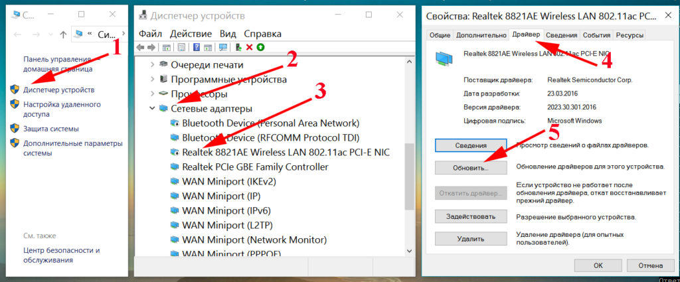Click icon of Bluetooth Device (Personal Area Network)
This screenshot has height=282, width=680.
pos(175,123)
